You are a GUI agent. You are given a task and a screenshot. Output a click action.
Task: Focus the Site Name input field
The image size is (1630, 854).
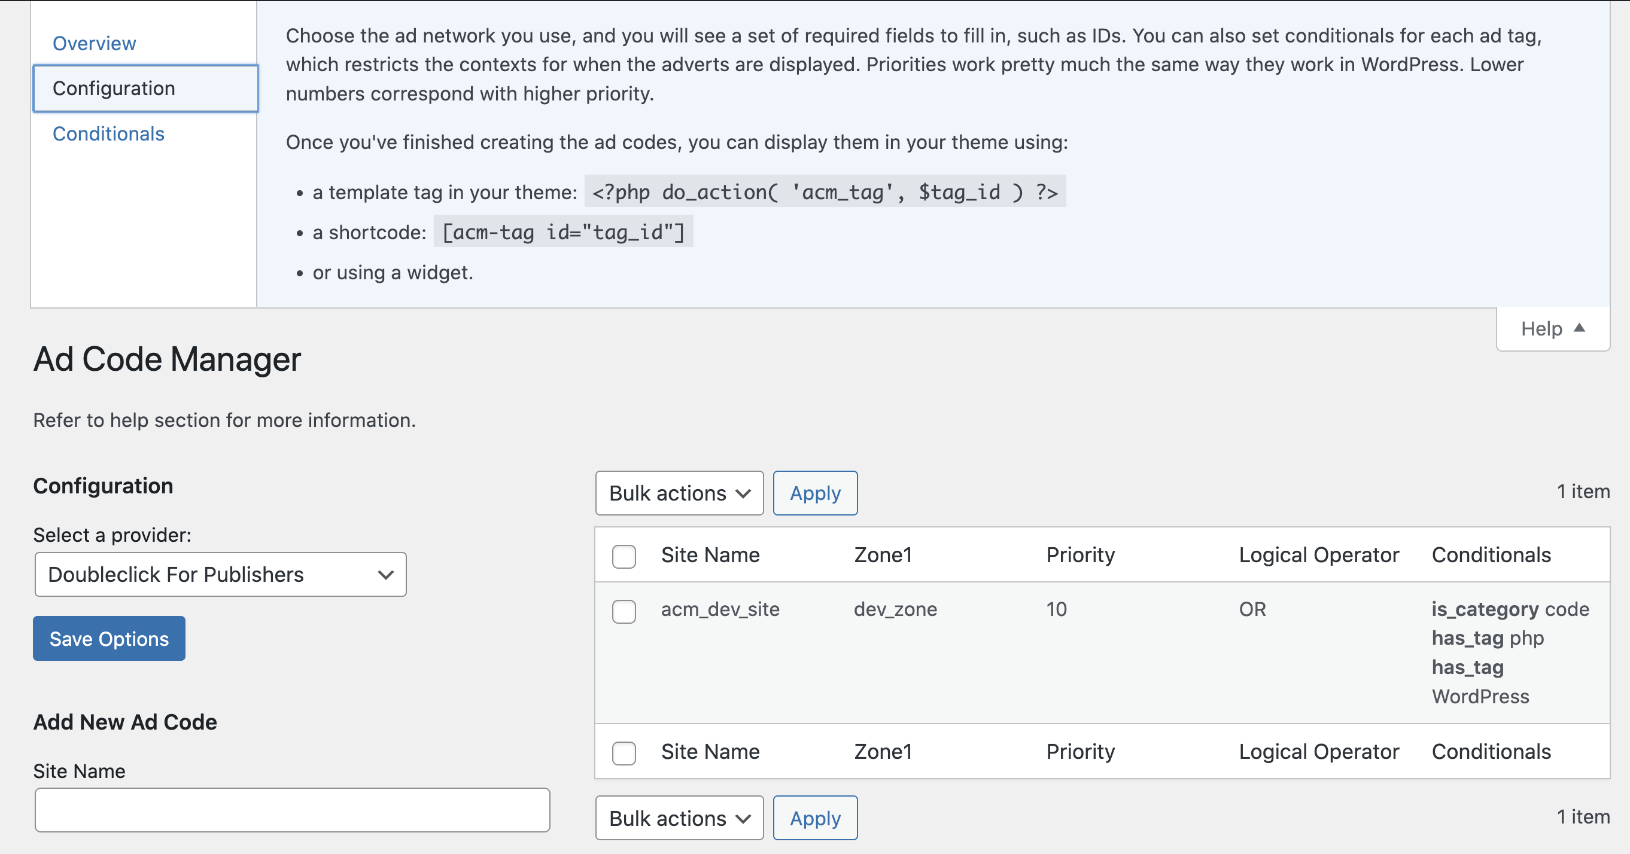(293, 810)
